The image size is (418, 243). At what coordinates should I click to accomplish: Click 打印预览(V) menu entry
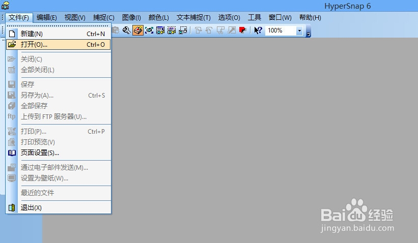[x=58, y=142]
